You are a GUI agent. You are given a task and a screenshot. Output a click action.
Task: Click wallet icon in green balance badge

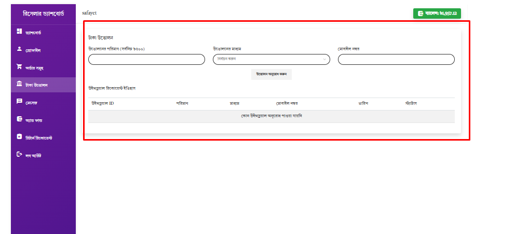(420, 13)
